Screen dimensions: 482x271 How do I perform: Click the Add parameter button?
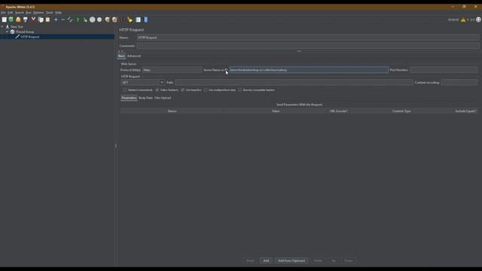point(266,260)
